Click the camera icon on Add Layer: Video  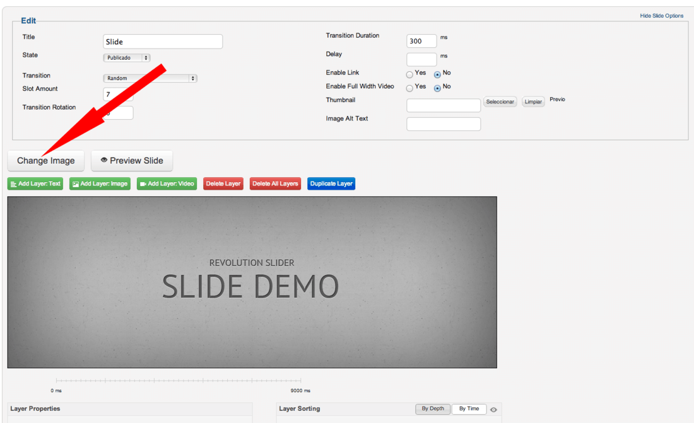click(143, 184)
